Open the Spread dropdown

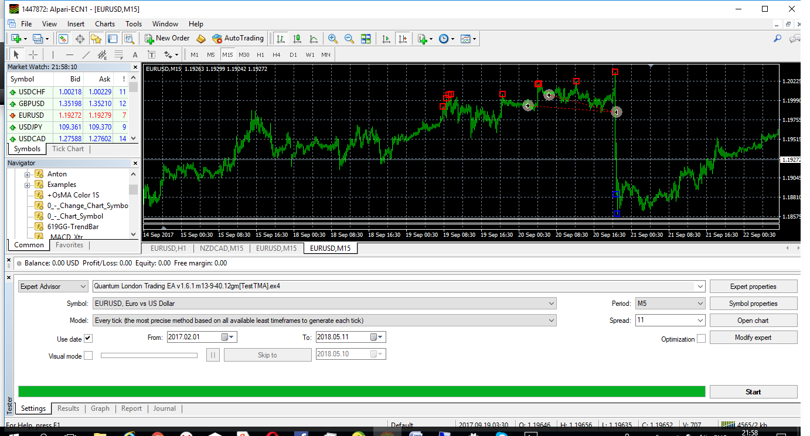coord(700,321)
